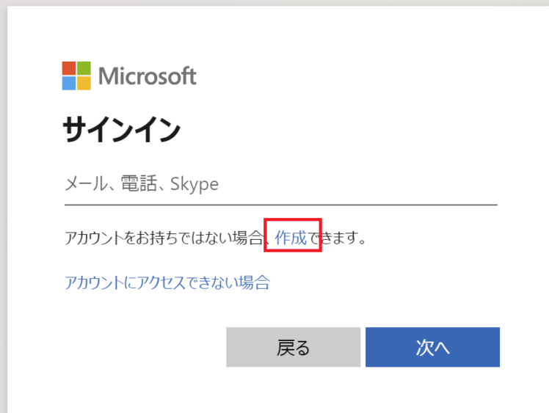Click the Skype placeholder word in the field

coord(194,184)
